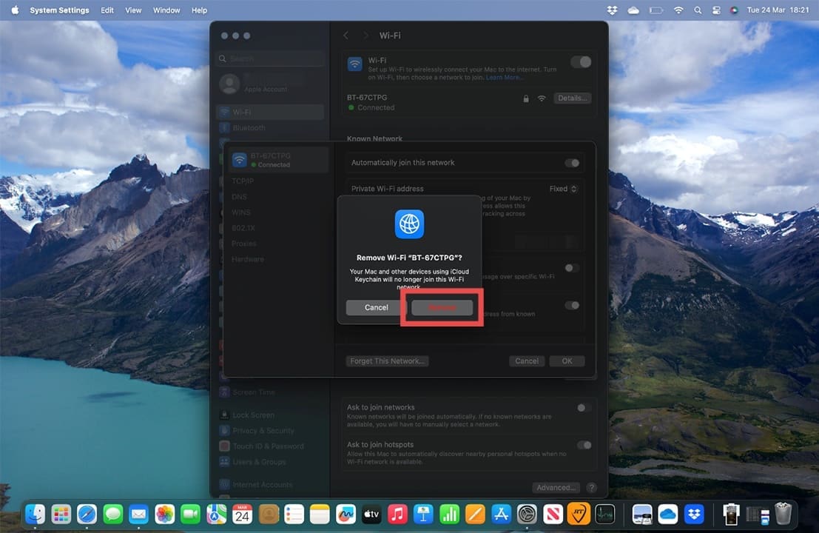The width and height of the screenshot is (819, 533).
Task: Click the question mark help button
Action: click(x=591, y=488)
